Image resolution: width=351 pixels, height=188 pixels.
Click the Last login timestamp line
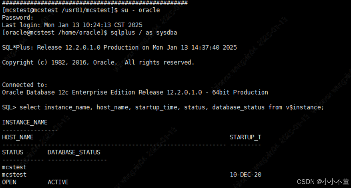[x=72, y=25]
